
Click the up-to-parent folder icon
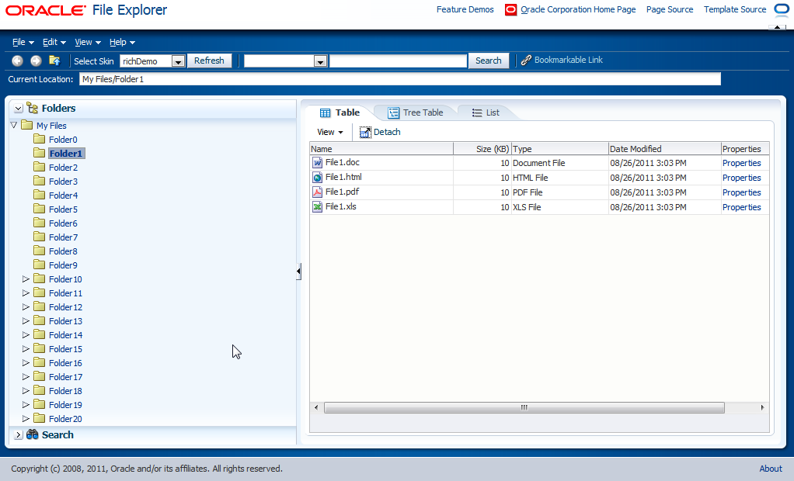pos(54,60)
